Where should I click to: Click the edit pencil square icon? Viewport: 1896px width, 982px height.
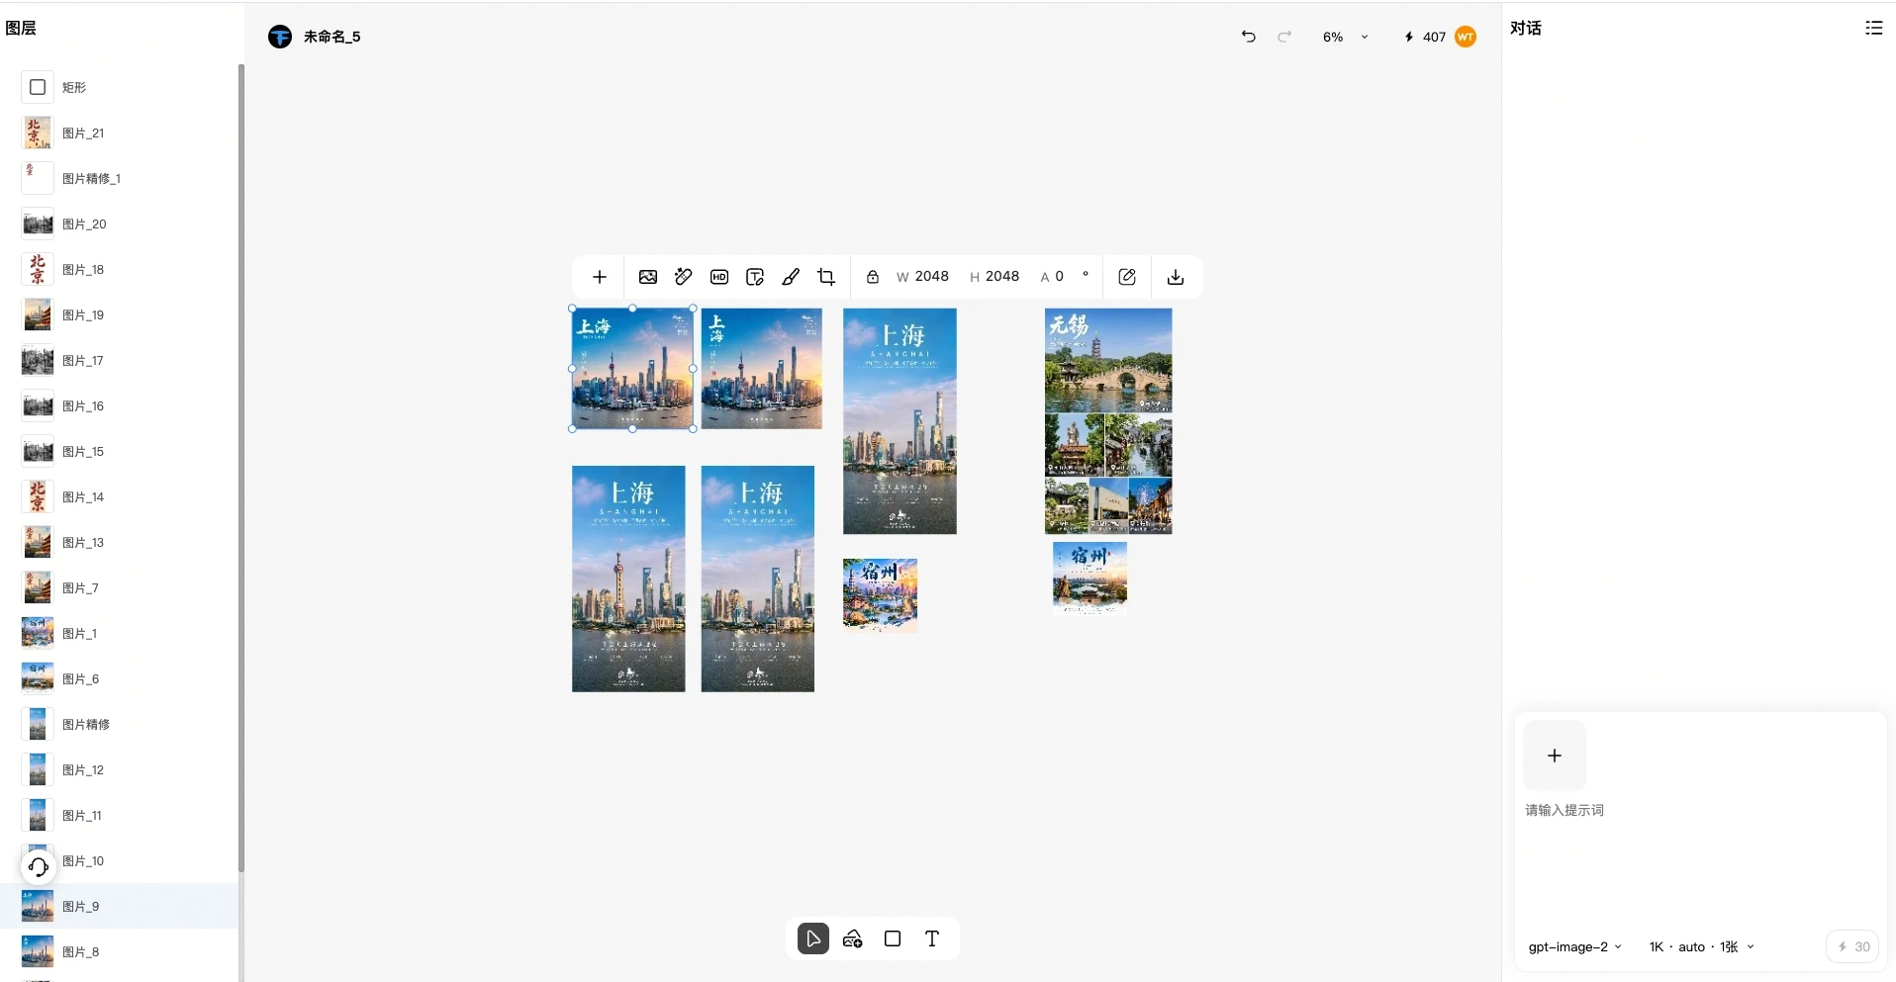point(1127,277)
